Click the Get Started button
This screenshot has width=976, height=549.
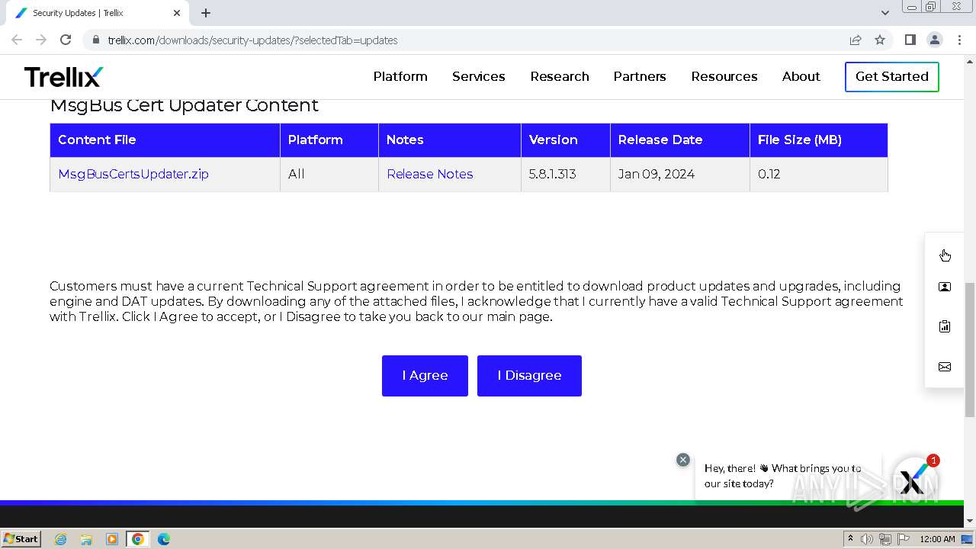point(892,76)
